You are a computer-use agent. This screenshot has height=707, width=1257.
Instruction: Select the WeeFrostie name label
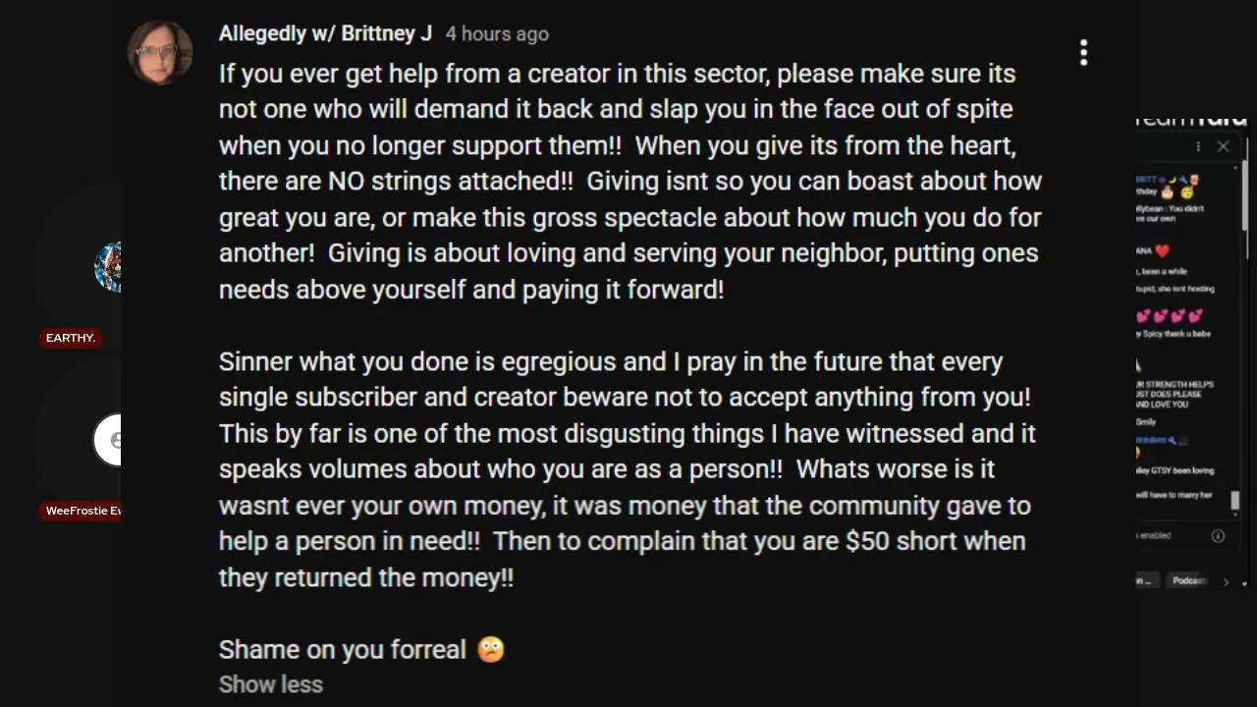pyautogui.click(x=82, y=511)
